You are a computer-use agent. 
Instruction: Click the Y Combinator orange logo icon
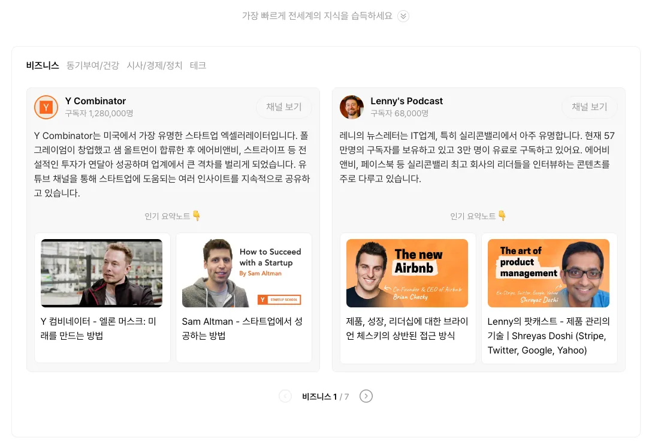click(46, 107)
